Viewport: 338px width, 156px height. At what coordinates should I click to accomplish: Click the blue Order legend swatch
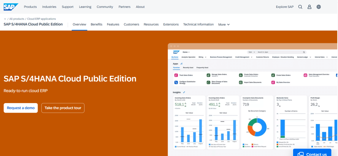[x=244, y=145]
